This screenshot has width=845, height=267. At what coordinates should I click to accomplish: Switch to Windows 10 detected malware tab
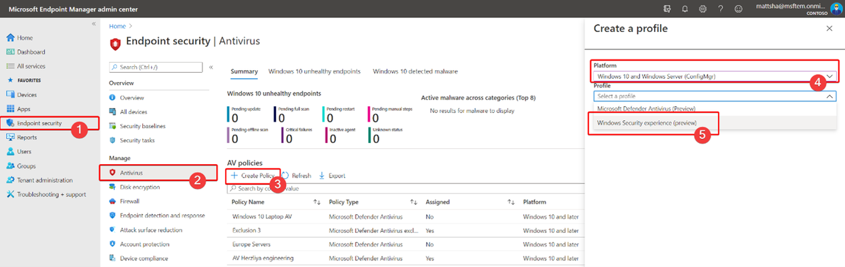pyautogui.click(x=415, y=71)
